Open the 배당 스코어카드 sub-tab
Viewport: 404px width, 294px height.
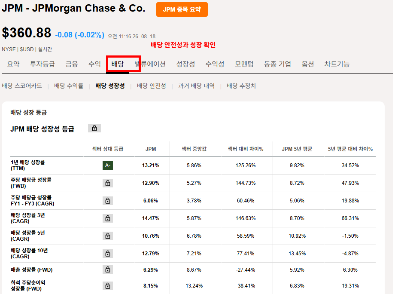tap(22, 86)
